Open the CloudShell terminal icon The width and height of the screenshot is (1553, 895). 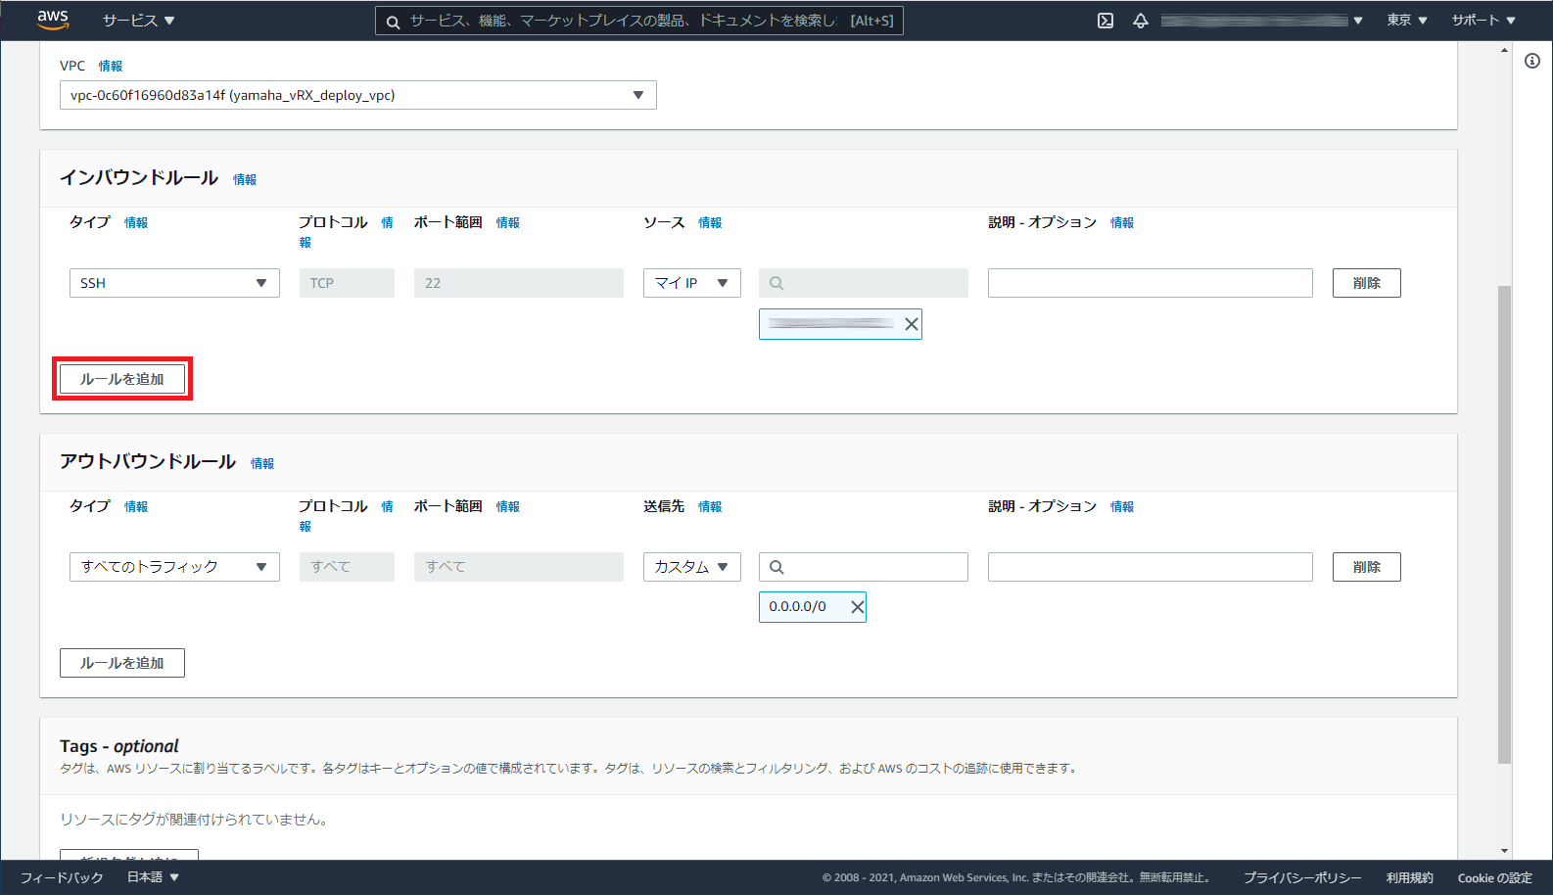(x=1106, y=21)
